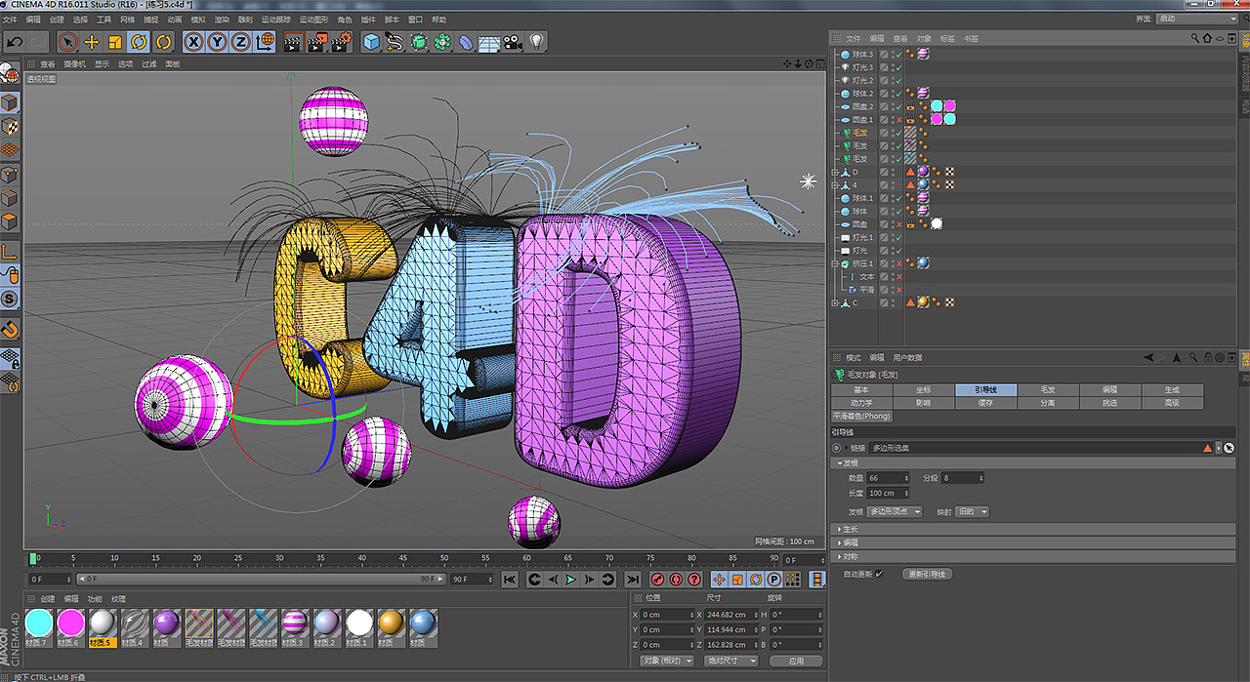Click search icon in Object Manager
Screen dimensions: 1250x682
(1194, 38)
